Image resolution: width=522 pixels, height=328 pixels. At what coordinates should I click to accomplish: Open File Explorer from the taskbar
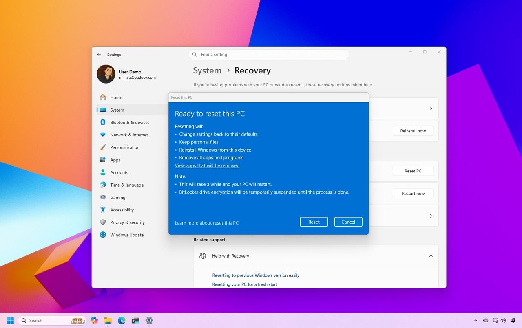pyautogui.click(x=108, y=321)
